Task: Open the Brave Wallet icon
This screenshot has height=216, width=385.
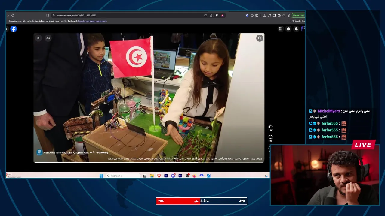Action: point(279,16)
